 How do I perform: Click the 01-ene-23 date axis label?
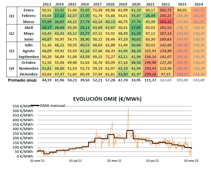[191, 161]
